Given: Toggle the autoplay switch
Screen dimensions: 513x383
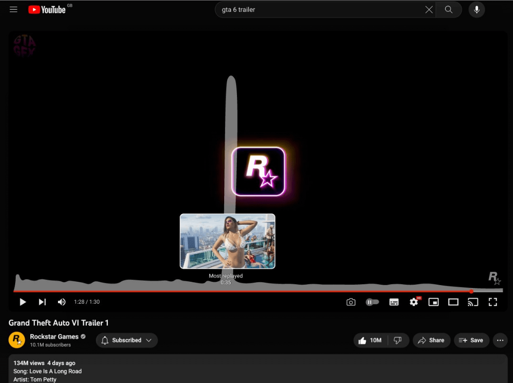Looking at the screenshot, I should click(x=372, y=302).
